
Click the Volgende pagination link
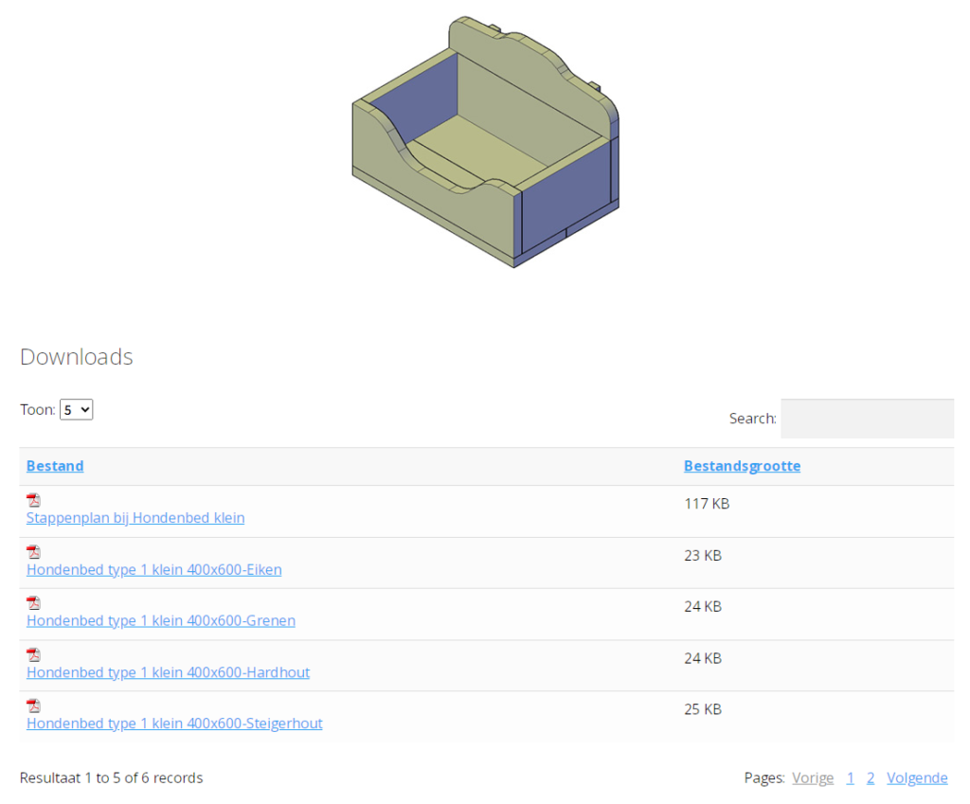(917, 778)
